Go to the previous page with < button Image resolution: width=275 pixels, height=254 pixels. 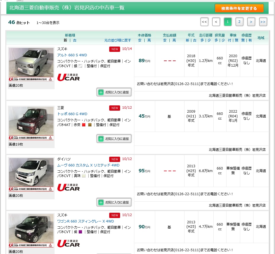(x=216, y=22)
